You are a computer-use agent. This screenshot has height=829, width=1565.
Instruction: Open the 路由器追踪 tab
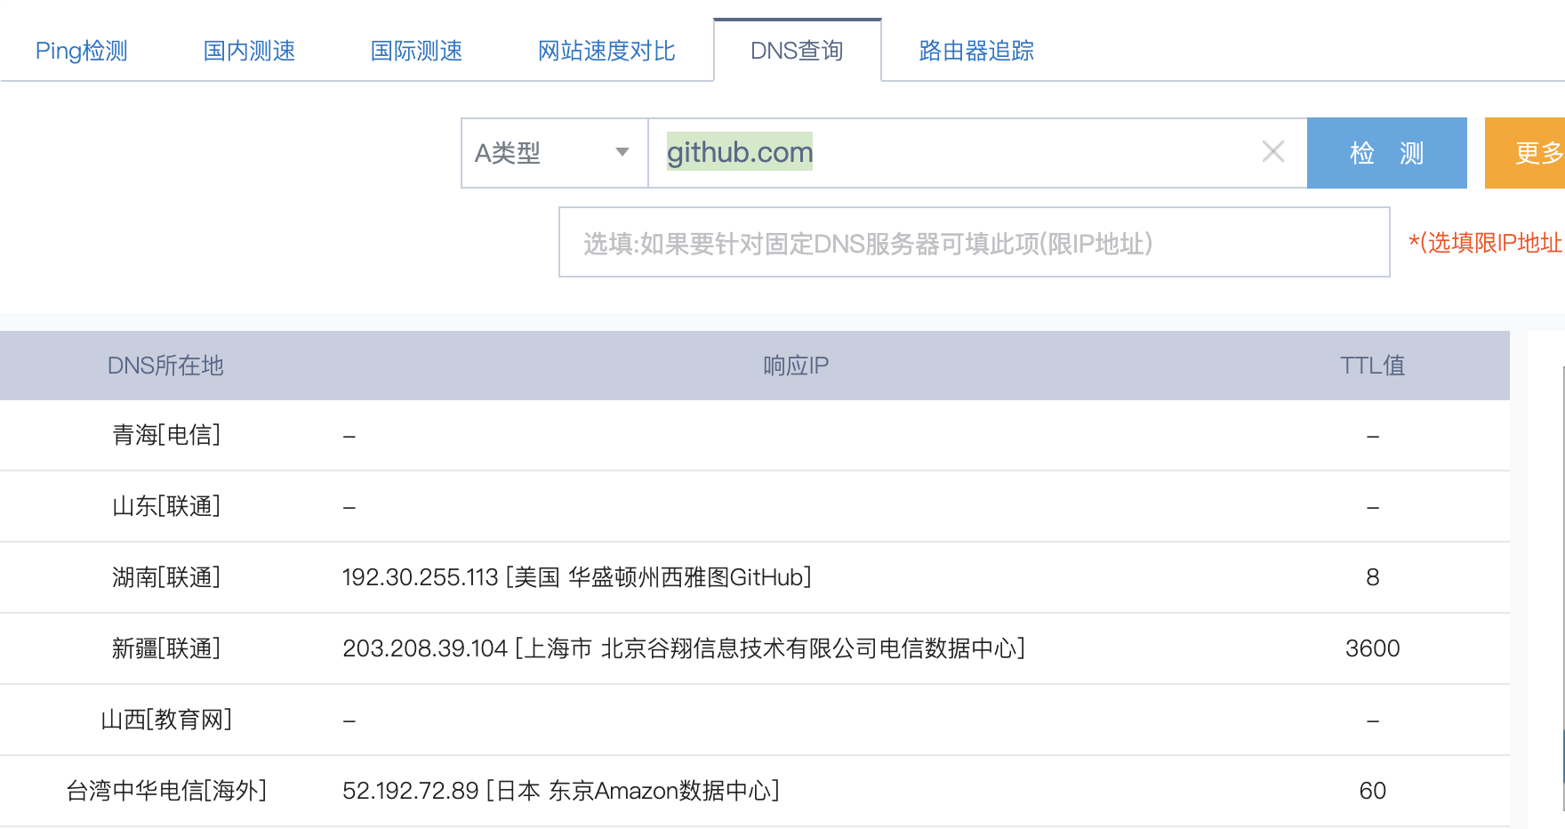[976, 51]
